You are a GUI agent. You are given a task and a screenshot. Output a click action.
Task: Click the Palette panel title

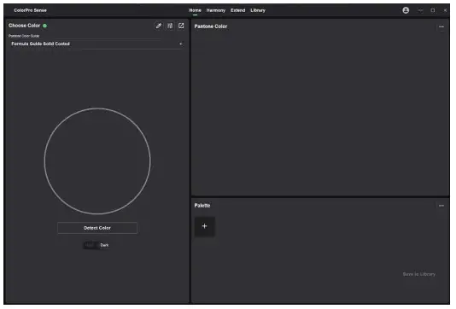[202, 206]
